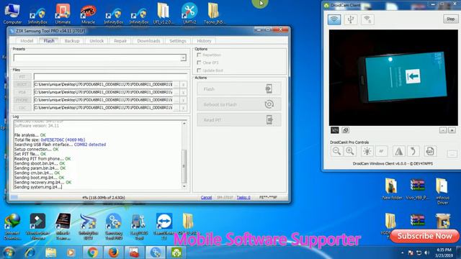Open the Unlock tab in Z3X
Screen dimensions: 461x259
click(x=97, y=41)
